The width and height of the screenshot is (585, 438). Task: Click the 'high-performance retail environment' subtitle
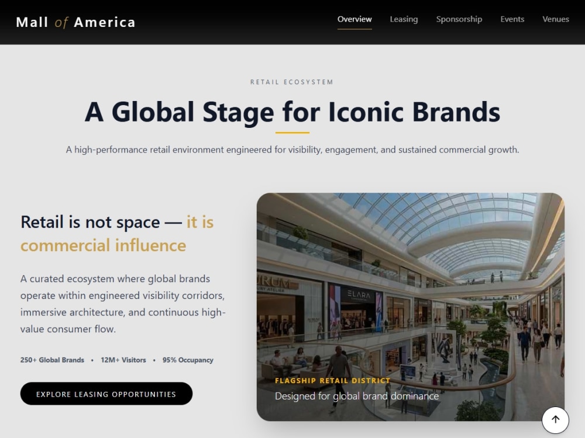292,150
